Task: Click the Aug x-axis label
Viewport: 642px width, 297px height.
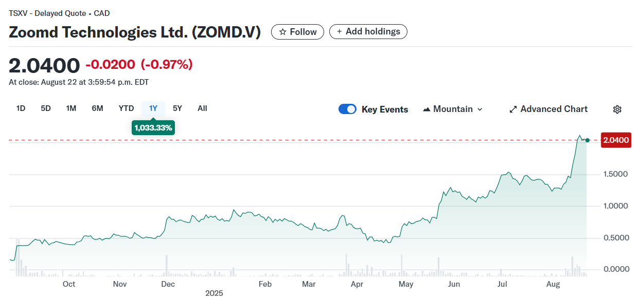Action: tap(553, 284)
